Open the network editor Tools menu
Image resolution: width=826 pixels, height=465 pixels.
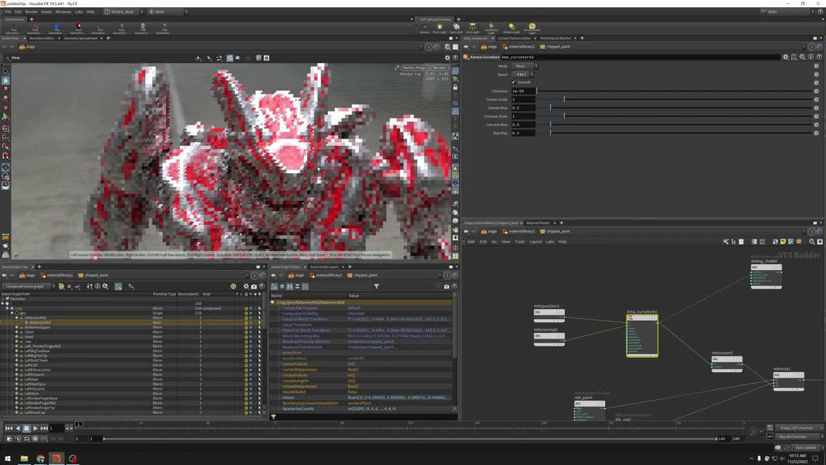pos(519,242)
